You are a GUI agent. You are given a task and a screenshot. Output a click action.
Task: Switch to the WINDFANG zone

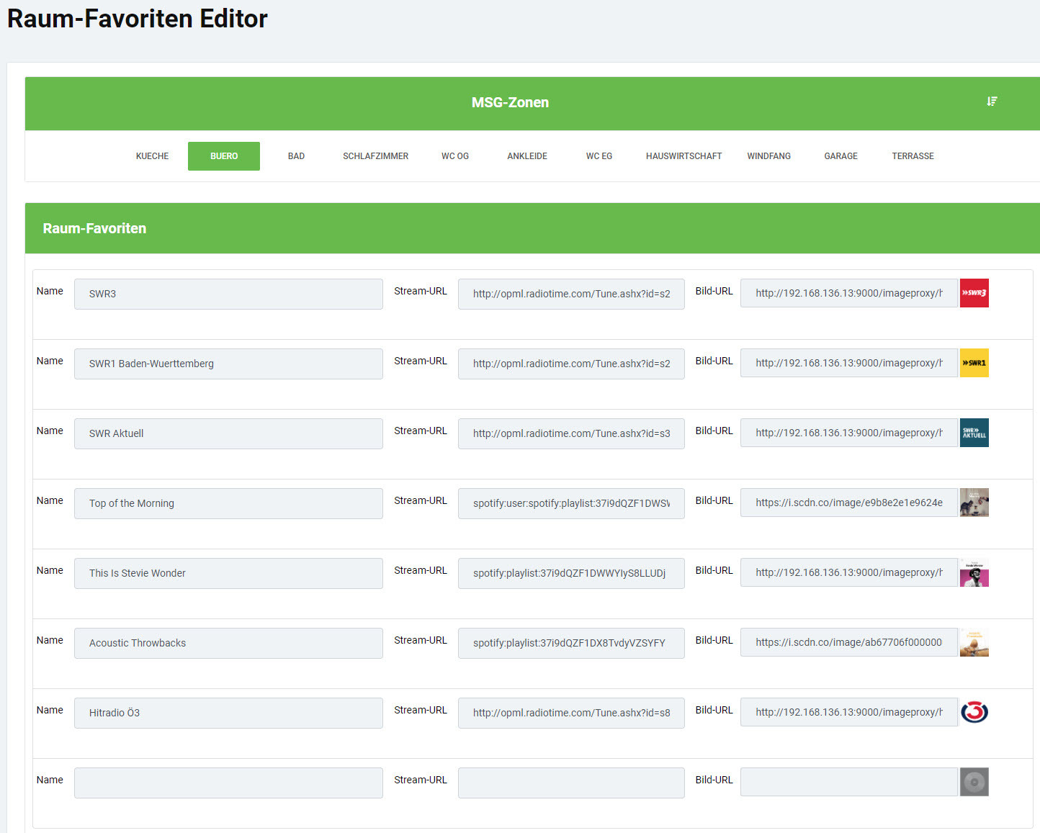tap(768, 156)
